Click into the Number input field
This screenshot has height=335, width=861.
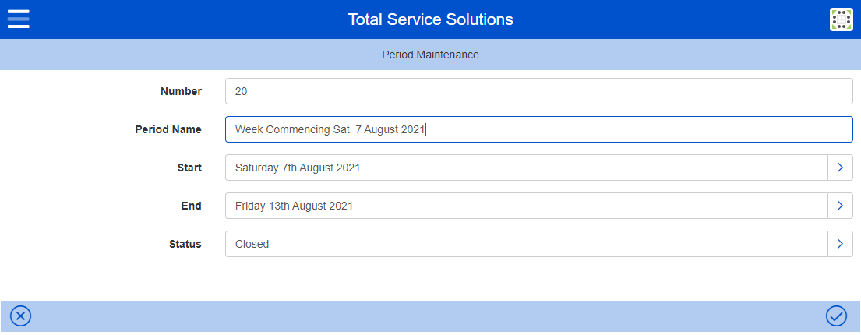pyautogui.click(x=538, y=91)
